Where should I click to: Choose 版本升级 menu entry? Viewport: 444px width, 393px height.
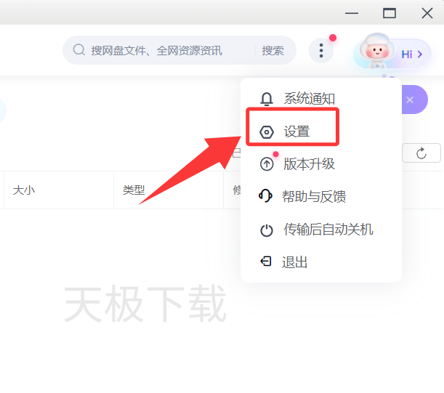310,163
